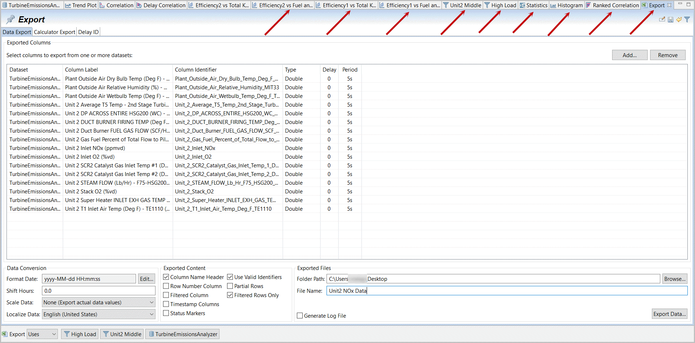Switch to the Calculator Export tab
The height and width of the screenshot is (343, 695).
55,32
